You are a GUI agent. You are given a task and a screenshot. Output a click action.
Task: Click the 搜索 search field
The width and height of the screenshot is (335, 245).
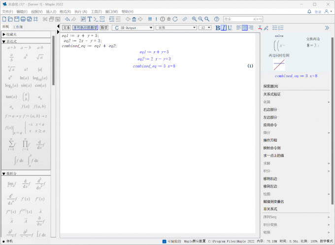pyautogui.click(x=243, y=19)
